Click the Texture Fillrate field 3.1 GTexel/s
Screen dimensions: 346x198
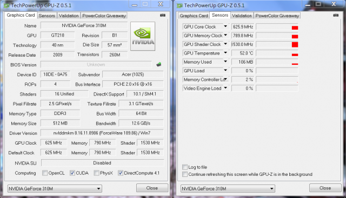click(x=141, y=104)
